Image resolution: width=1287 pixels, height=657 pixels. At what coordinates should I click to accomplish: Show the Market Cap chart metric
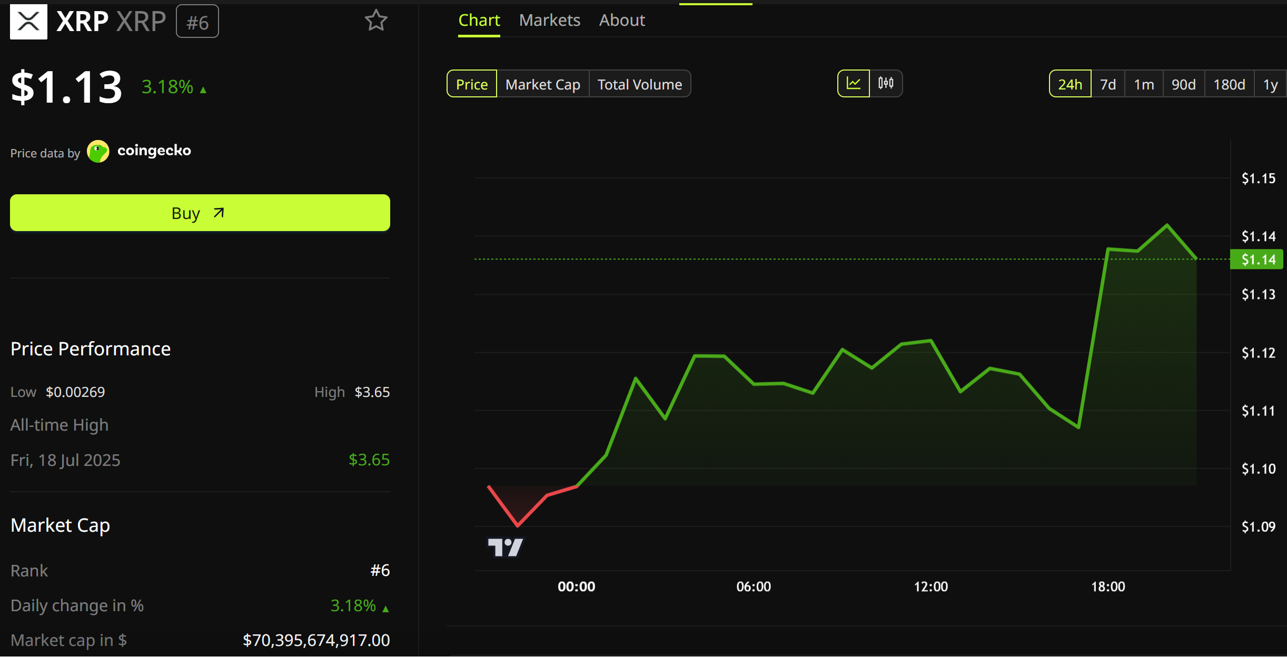[x=543, y=84]
